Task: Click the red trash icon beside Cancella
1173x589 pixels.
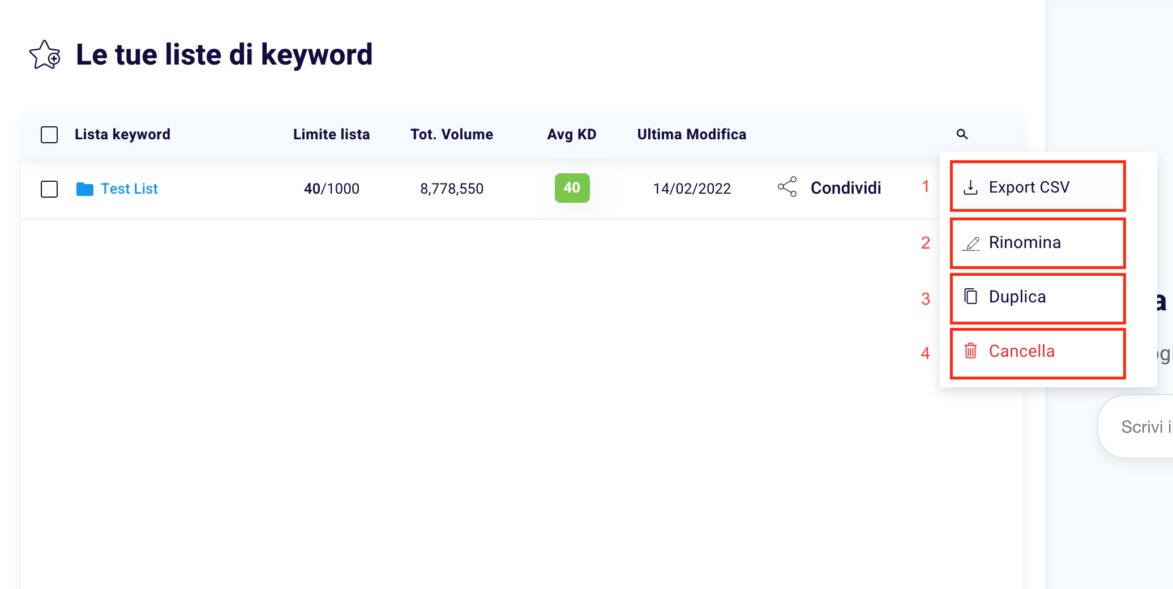Action: point(970,351)
